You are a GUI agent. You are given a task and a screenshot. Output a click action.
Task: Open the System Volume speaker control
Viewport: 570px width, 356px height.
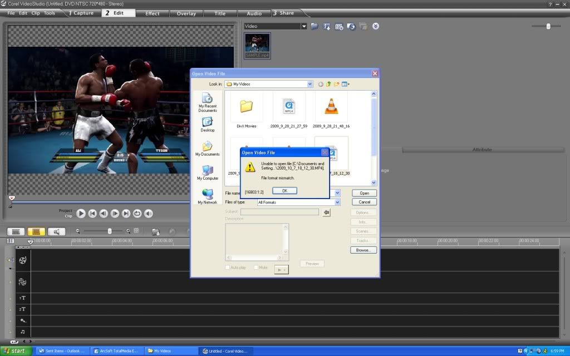pos(147,213)
